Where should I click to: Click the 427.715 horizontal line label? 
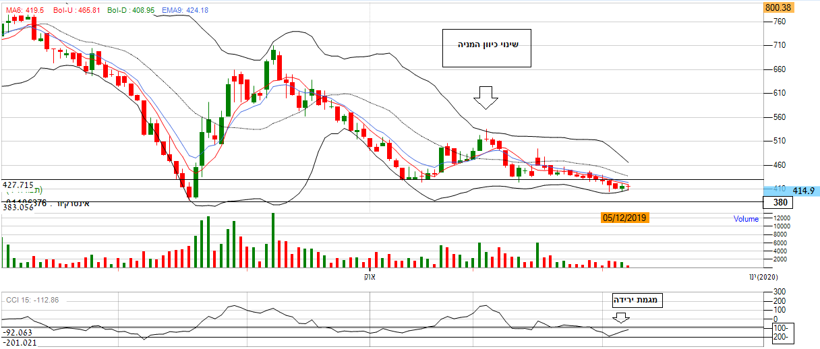(18, 184)
